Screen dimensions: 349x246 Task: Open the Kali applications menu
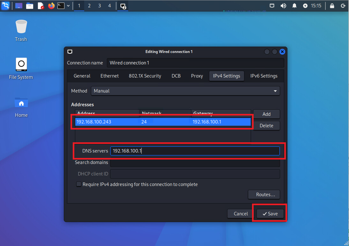(x=5, y=5)
